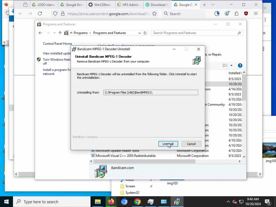Show site security padlock information
The image size is (276, 207).
(x=63, y=13)
